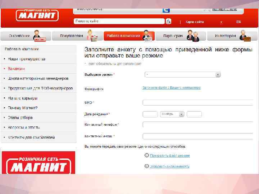Open the 'Выберите регион' dropdown
Image resolution: width=259 pixels, height=194 pixels.
tap(182, 75)
